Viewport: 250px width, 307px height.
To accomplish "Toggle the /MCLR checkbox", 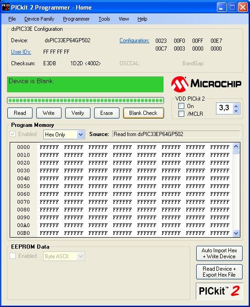I will (x=181, y=114).
